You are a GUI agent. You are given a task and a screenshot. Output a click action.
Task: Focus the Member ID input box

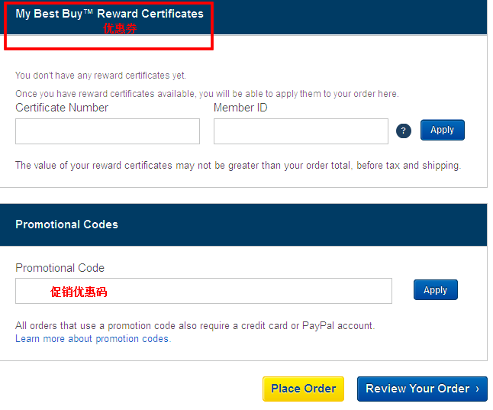301,131
